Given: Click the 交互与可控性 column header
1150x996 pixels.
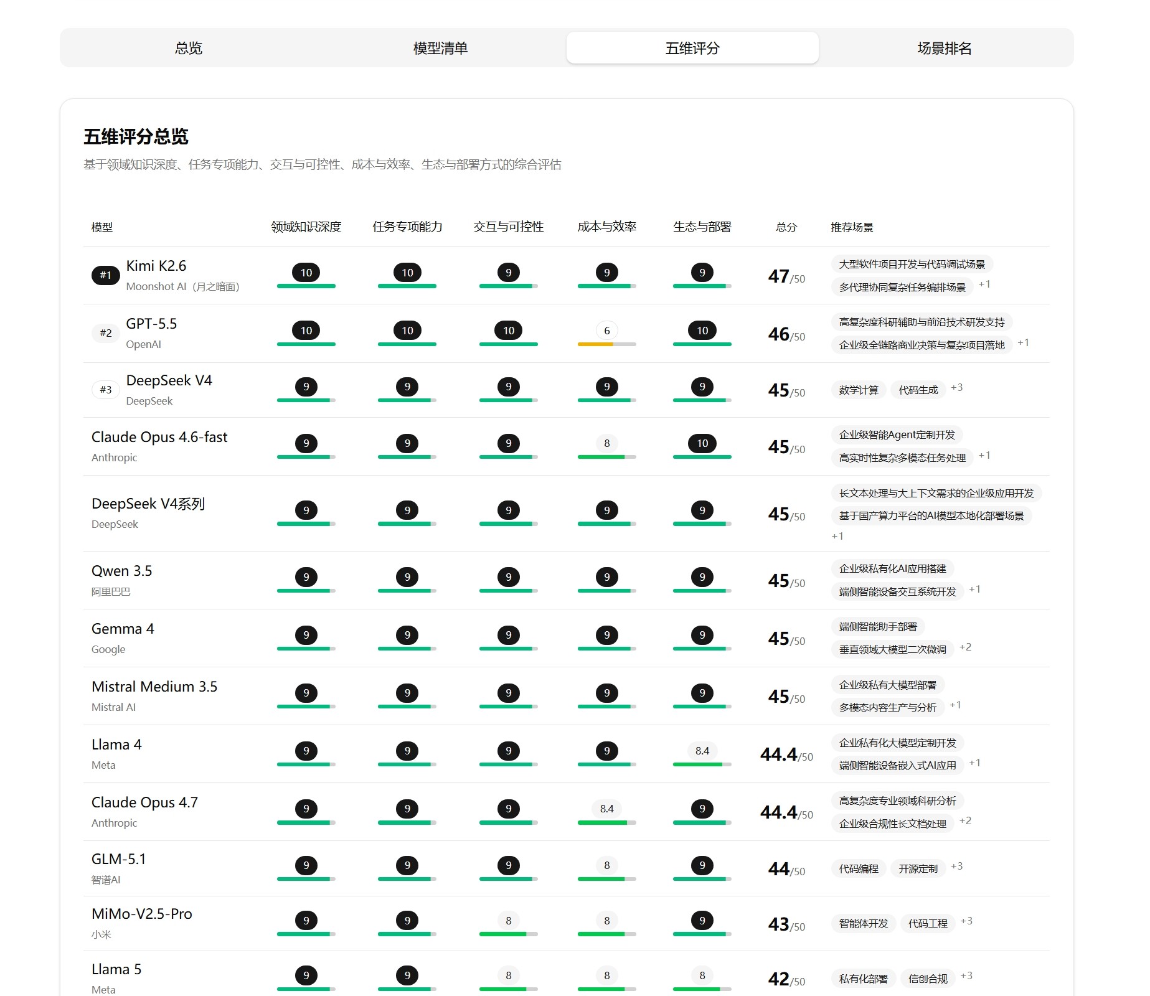Looking at the screenshot, I should (509, 227).
